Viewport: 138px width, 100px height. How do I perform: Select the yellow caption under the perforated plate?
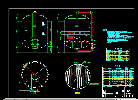(x=77, y=93)
